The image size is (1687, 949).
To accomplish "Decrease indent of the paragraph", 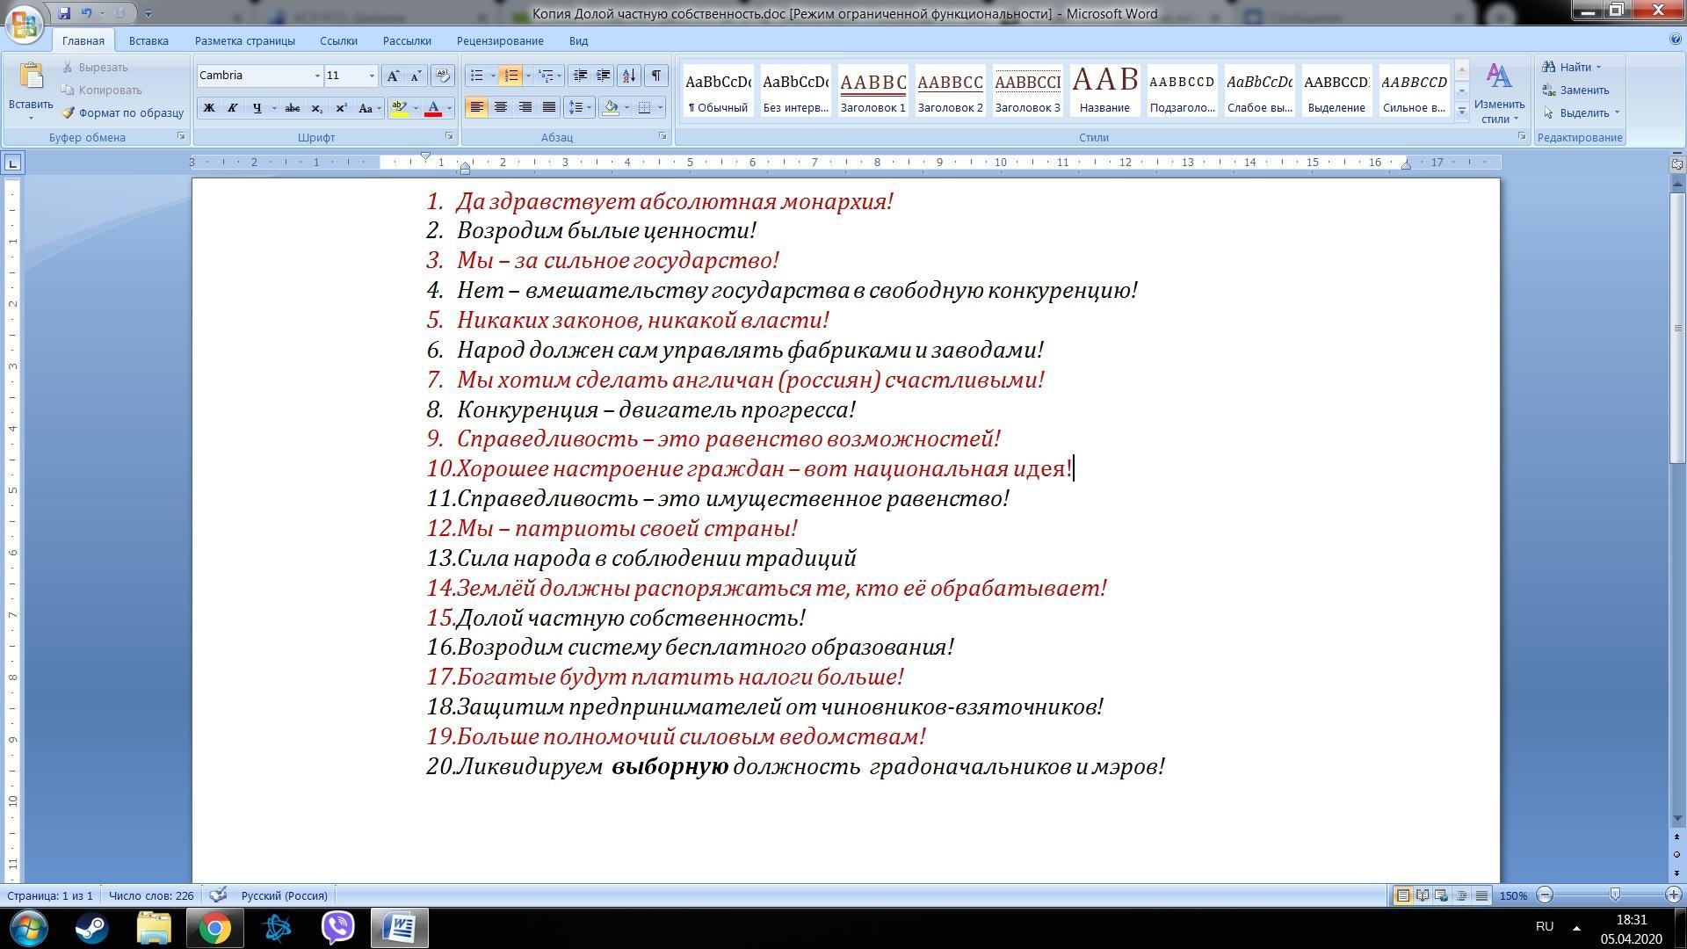I will tap(579, 76).
